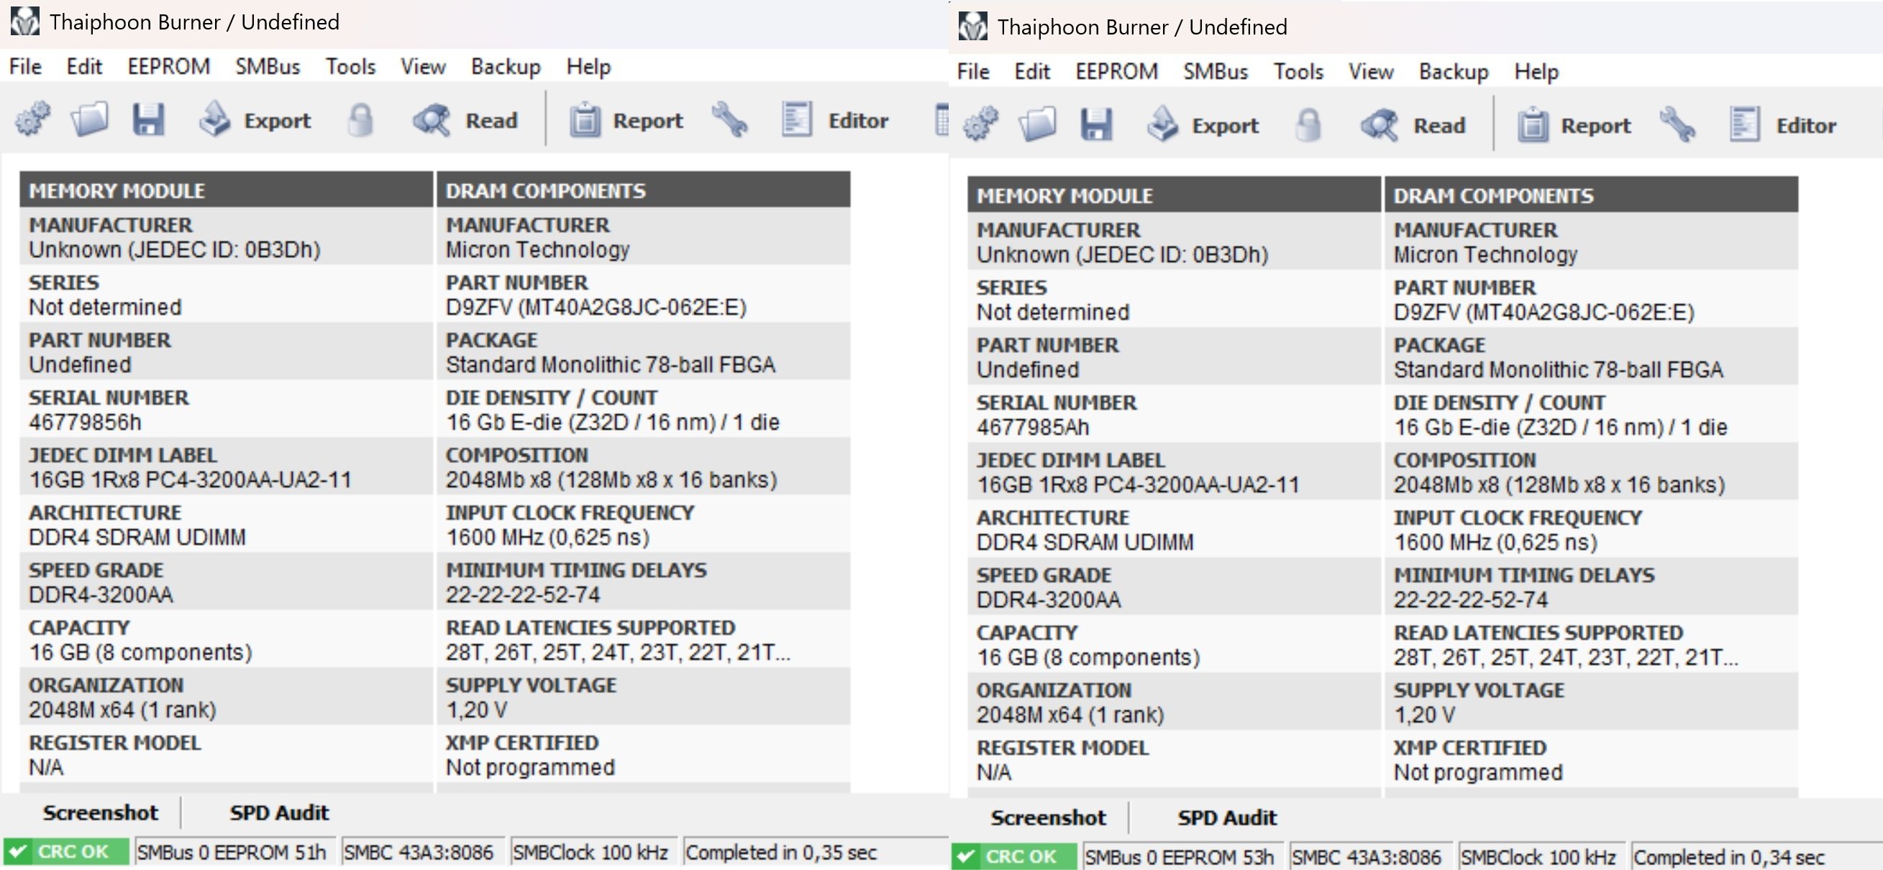Click the wrench tools icon in left window
The width and height of the screenshot is (1883, 870).
[729, 120]
